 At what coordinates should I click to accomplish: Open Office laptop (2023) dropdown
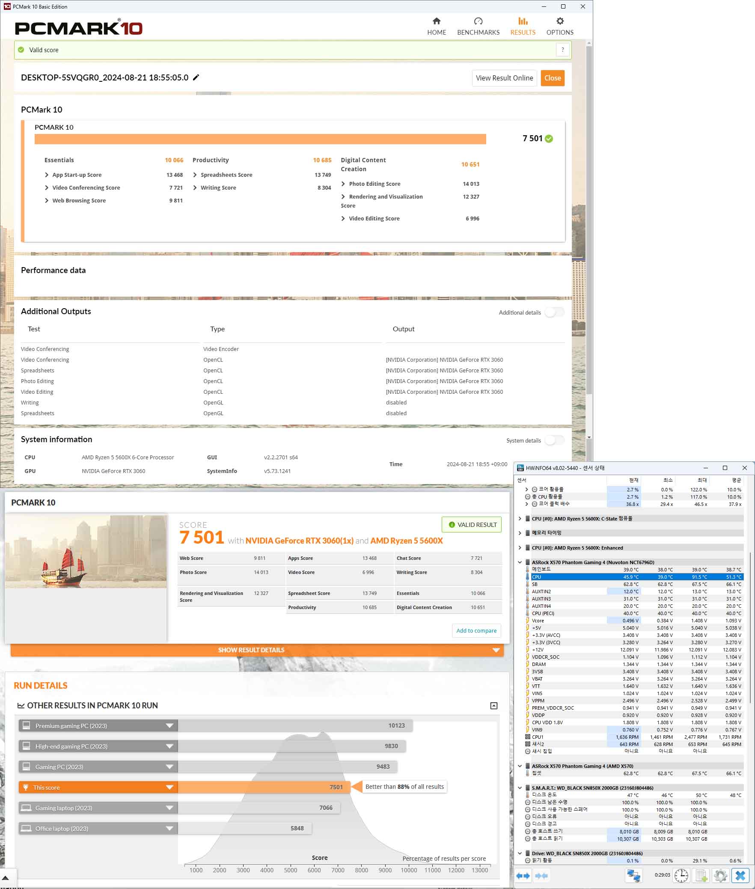point(169,829)
